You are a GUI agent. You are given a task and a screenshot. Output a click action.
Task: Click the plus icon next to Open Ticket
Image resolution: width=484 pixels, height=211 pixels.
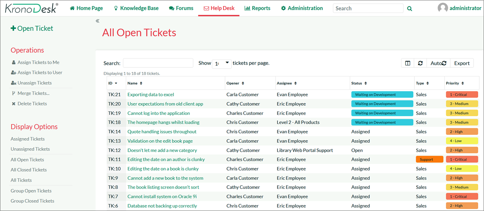tap(13, 28)
